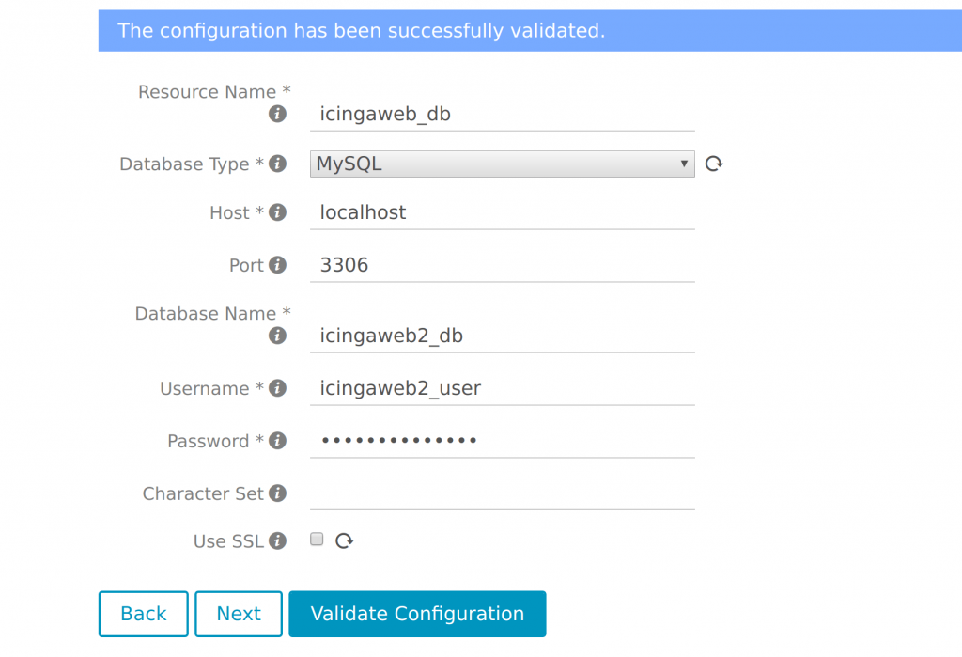The width and height of the screenshot is (962, 657).
Task: Click the Back button
Action: click(x=143, y=614)
